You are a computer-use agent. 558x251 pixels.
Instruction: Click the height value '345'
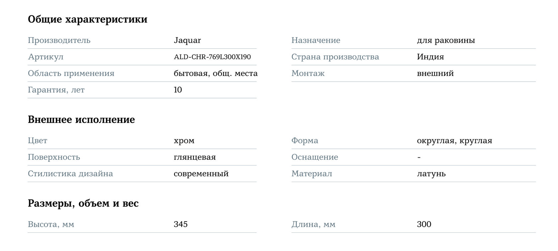pyautogui.click(x=181, y=224)
